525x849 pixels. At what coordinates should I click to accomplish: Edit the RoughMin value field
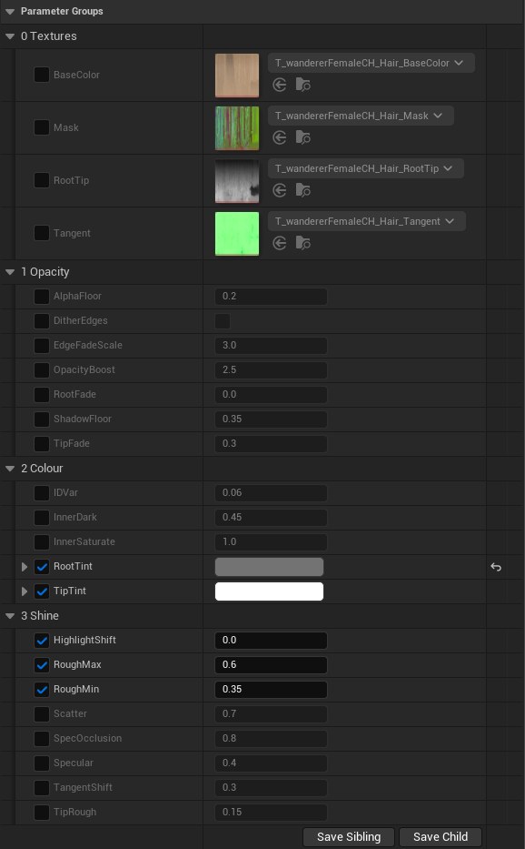pyautogui.click(x=271, y=689)
